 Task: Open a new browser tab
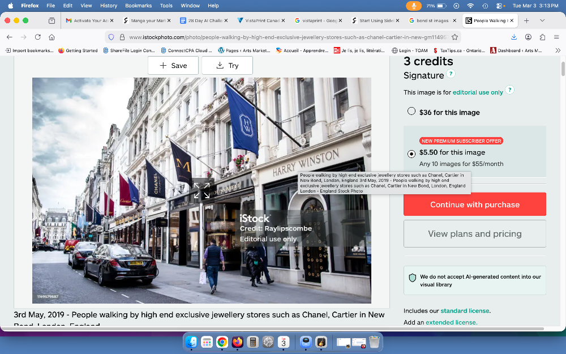526,20
